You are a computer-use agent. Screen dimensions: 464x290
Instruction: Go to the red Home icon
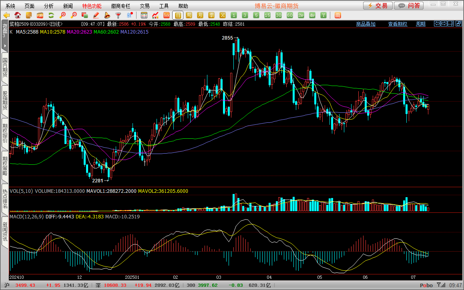[18, 15]
